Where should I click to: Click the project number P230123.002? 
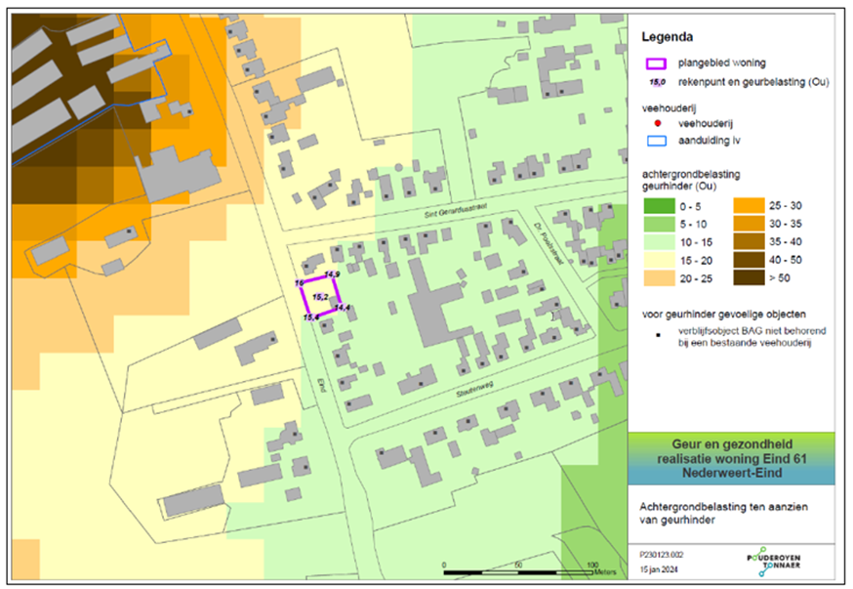point(661,555)
